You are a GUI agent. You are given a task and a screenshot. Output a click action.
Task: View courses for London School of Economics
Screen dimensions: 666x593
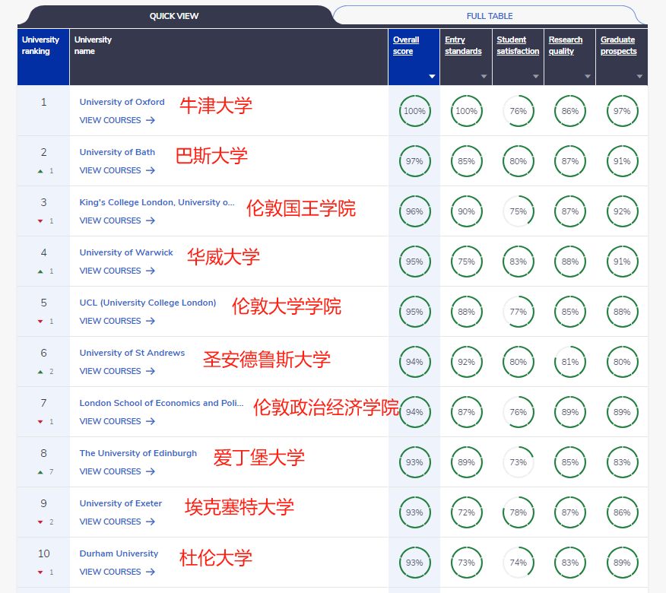tap(117, 421)
